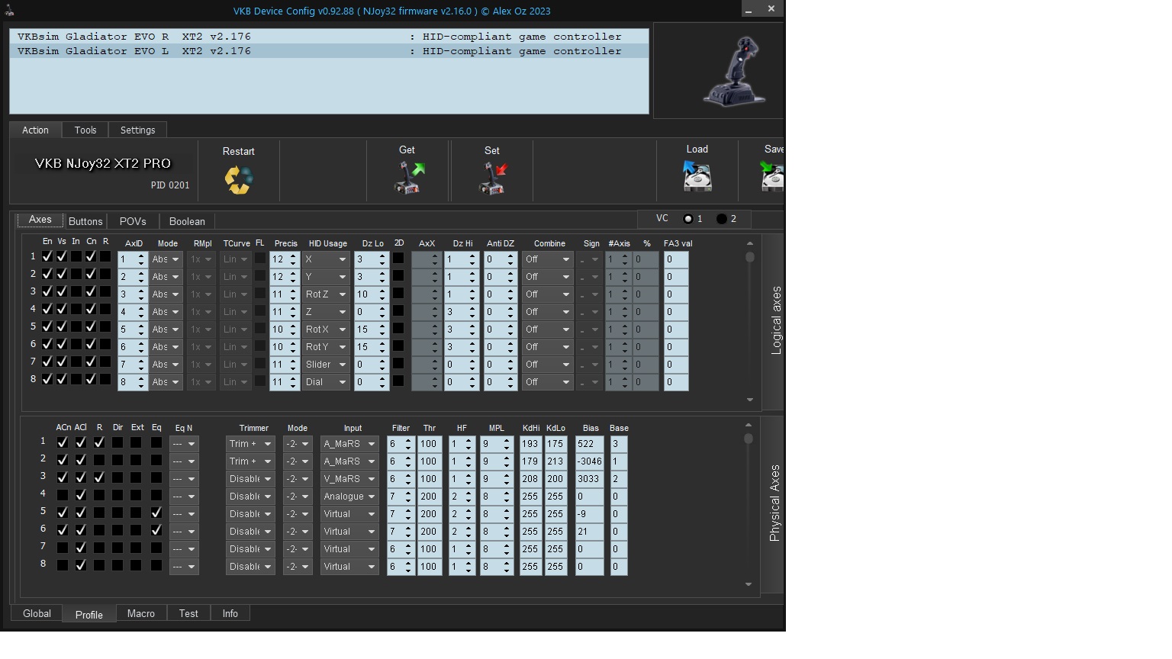Click Base field showing 3
Screen dimensions: 1172x659
(619, 444)
